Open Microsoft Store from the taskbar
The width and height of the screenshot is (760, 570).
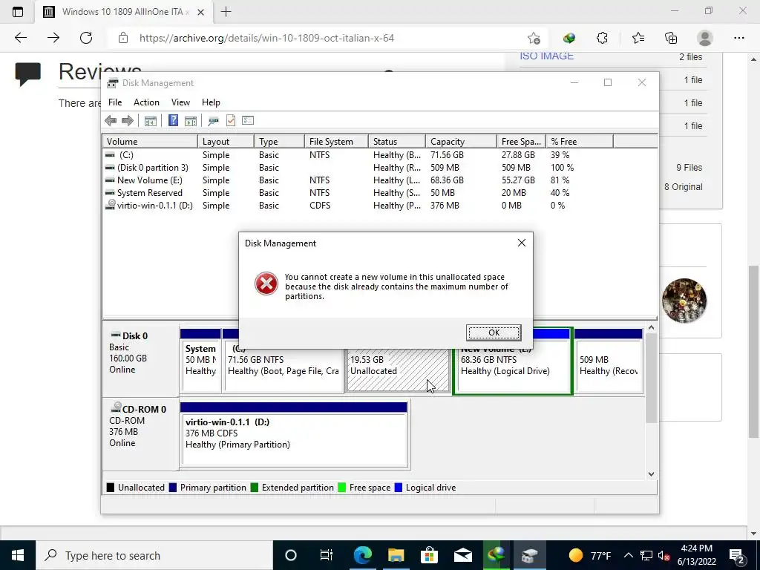point(429,555)
